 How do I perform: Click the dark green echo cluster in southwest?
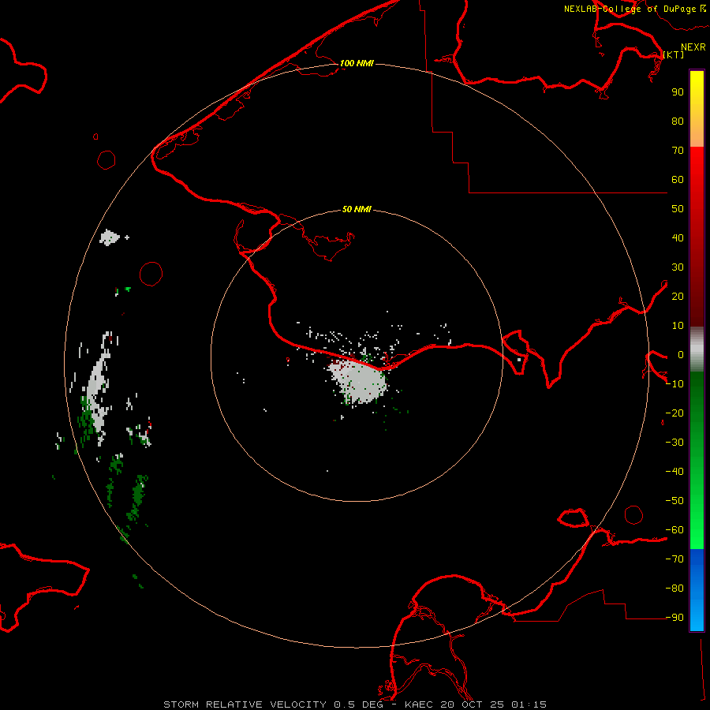pyautogui.click(x=137, y=498)
